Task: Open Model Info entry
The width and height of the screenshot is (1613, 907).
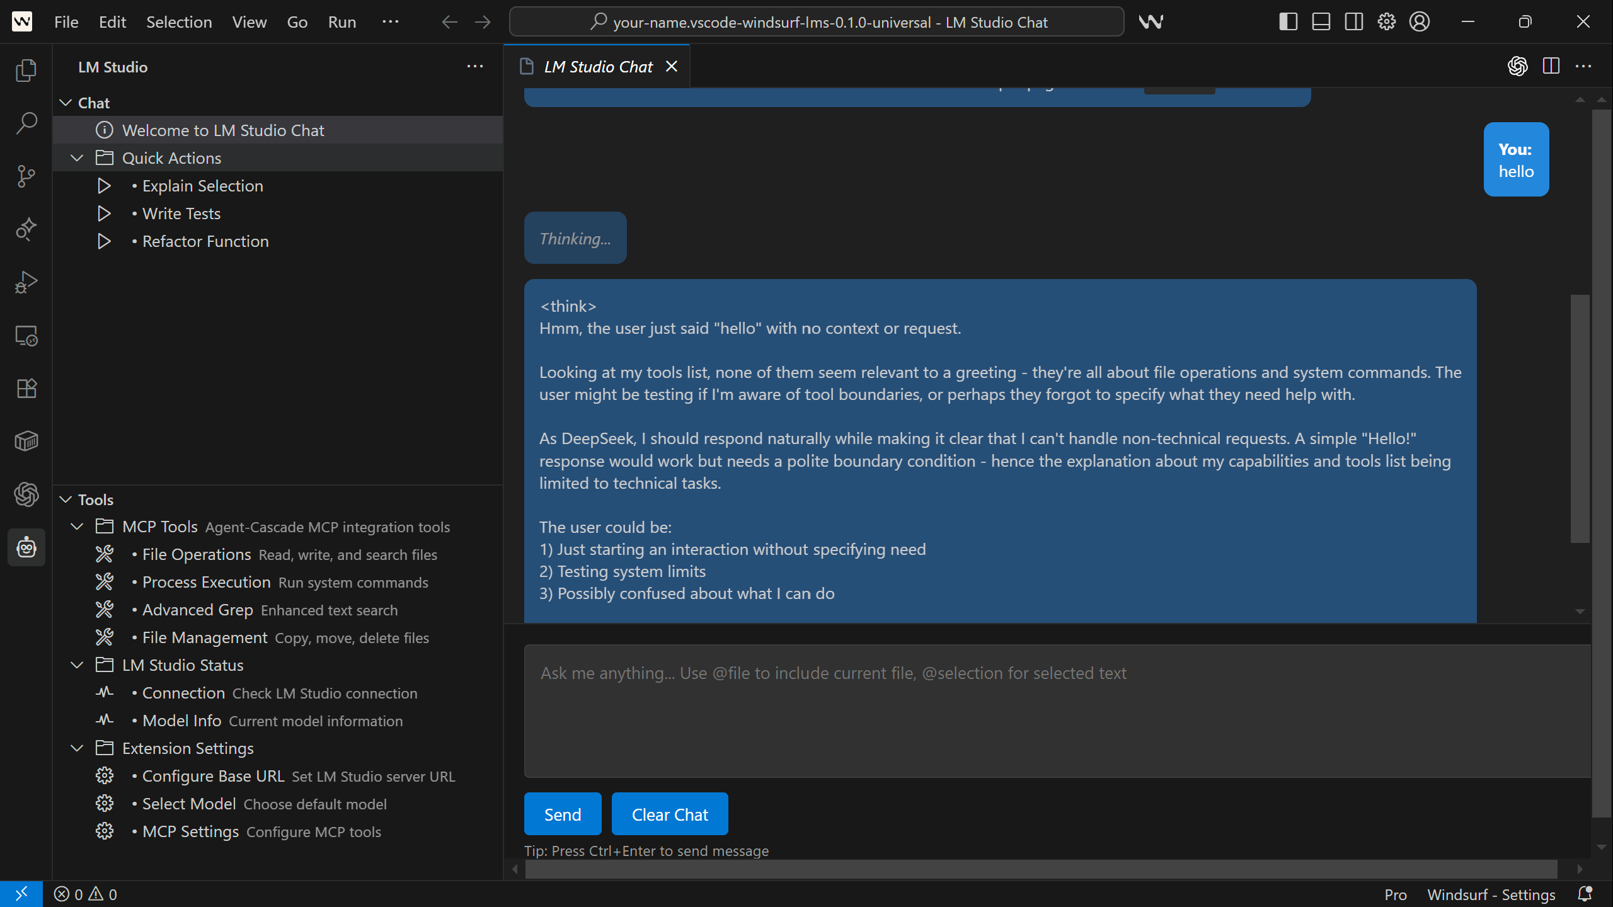Action: (x=278, y=721)
